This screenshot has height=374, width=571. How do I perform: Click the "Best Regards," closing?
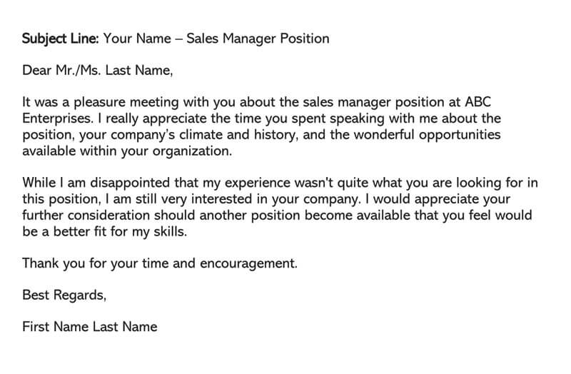[65, 295]
